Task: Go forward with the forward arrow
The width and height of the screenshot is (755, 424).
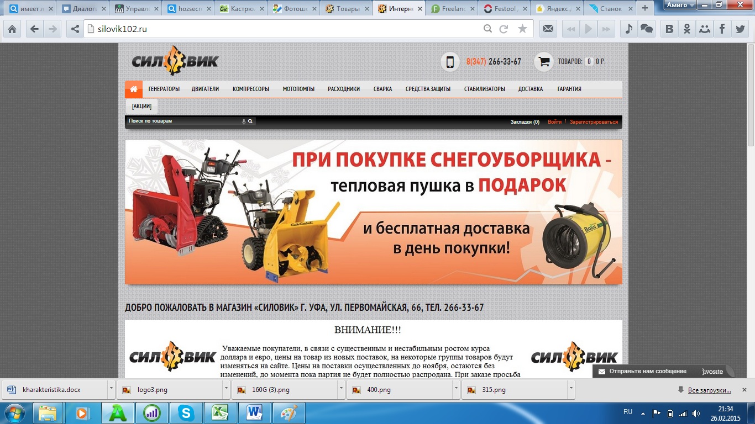Action: 53,29
